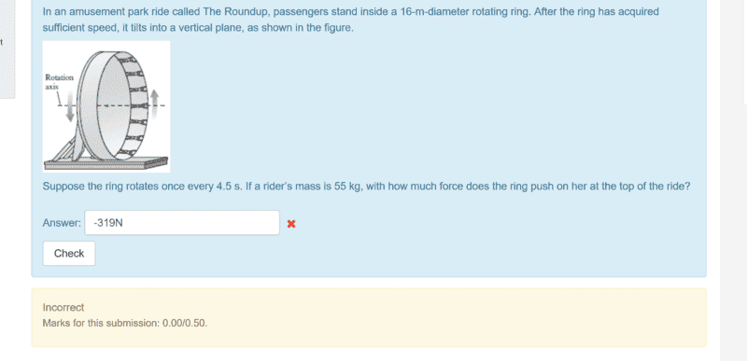The width and height of the screenshot is (747, 361).
Task: Click the red incorrect X mark icon
Action: 291,224
